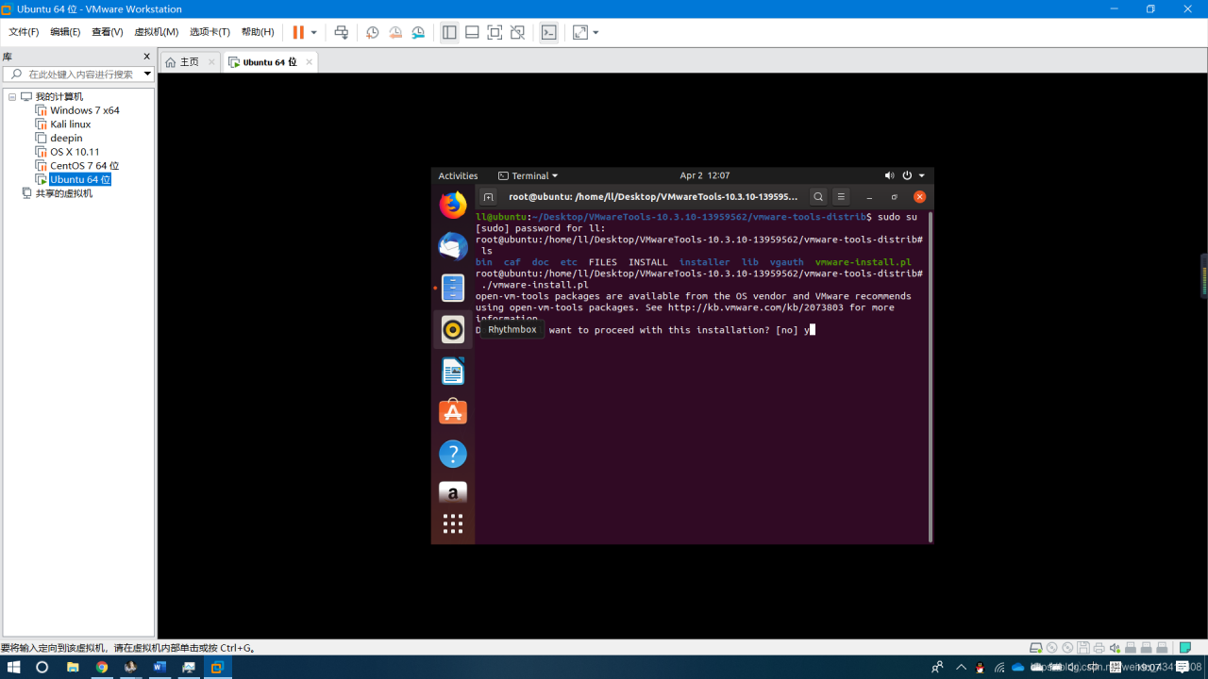1208x679 pixels.
Task: Open the stretch display dropdown arrow
Action: pyautogui.click(x=596, y=32)
